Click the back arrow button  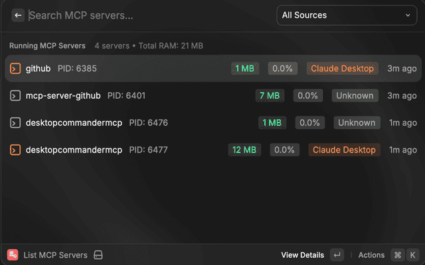(18, 15)
